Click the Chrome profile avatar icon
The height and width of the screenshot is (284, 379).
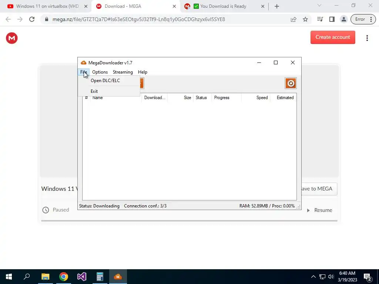(343, 19)
